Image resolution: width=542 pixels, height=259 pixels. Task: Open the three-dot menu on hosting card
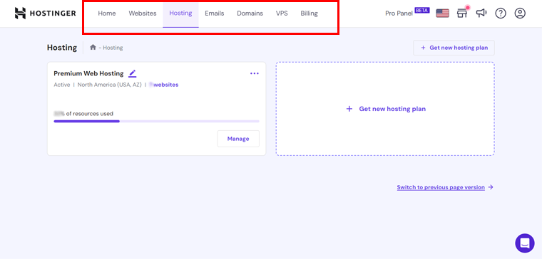pyautogui.click(x=255, y=73)
